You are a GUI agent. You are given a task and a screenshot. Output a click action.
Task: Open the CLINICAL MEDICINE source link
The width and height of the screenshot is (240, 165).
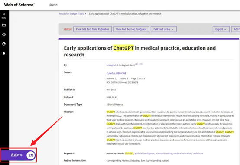coord(116,73)
